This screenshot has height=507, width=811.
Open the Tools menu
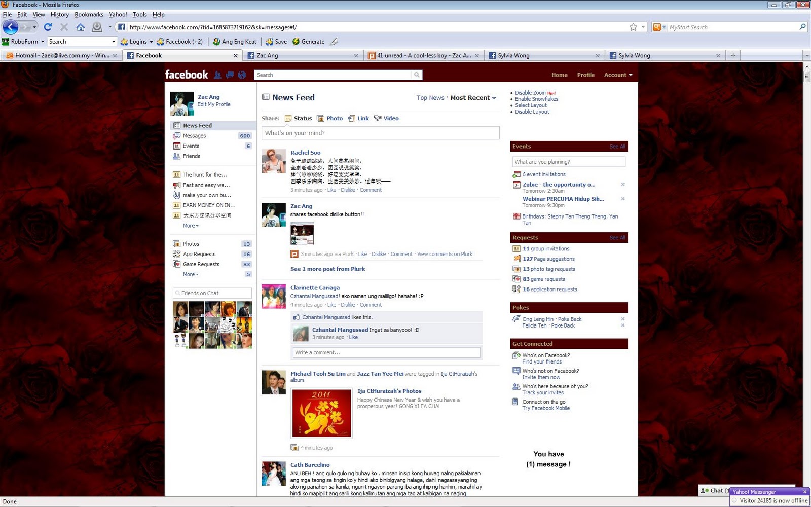click(x=139, y=14)
